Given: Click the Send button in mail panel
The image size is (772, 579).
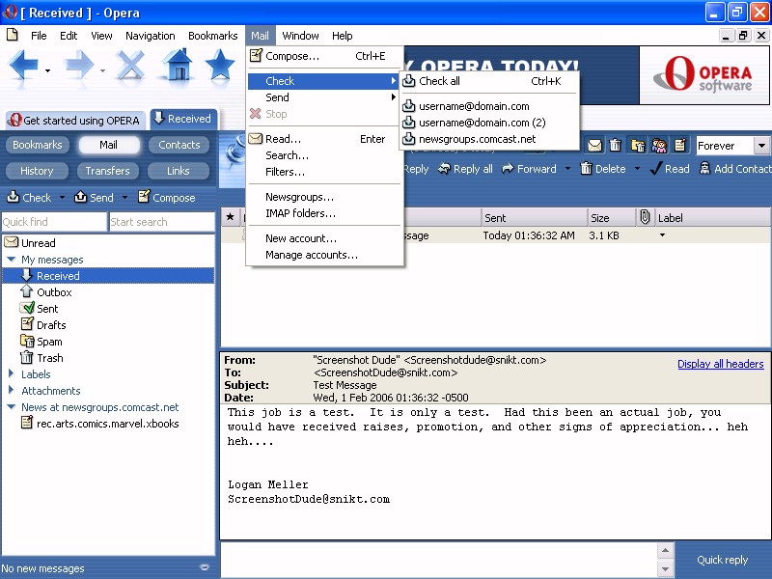Looking at the screenshot, I should tap(94, 198).
